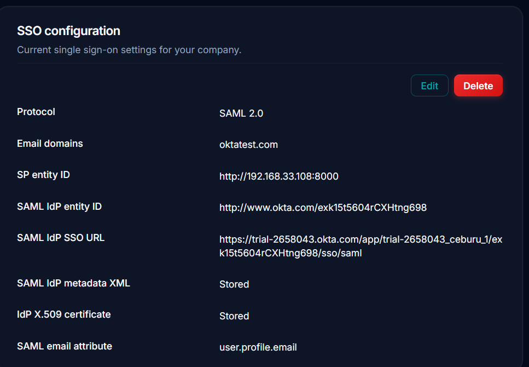Click the Email domains label
The image size is (529, 367).
(x=50, y=144)
